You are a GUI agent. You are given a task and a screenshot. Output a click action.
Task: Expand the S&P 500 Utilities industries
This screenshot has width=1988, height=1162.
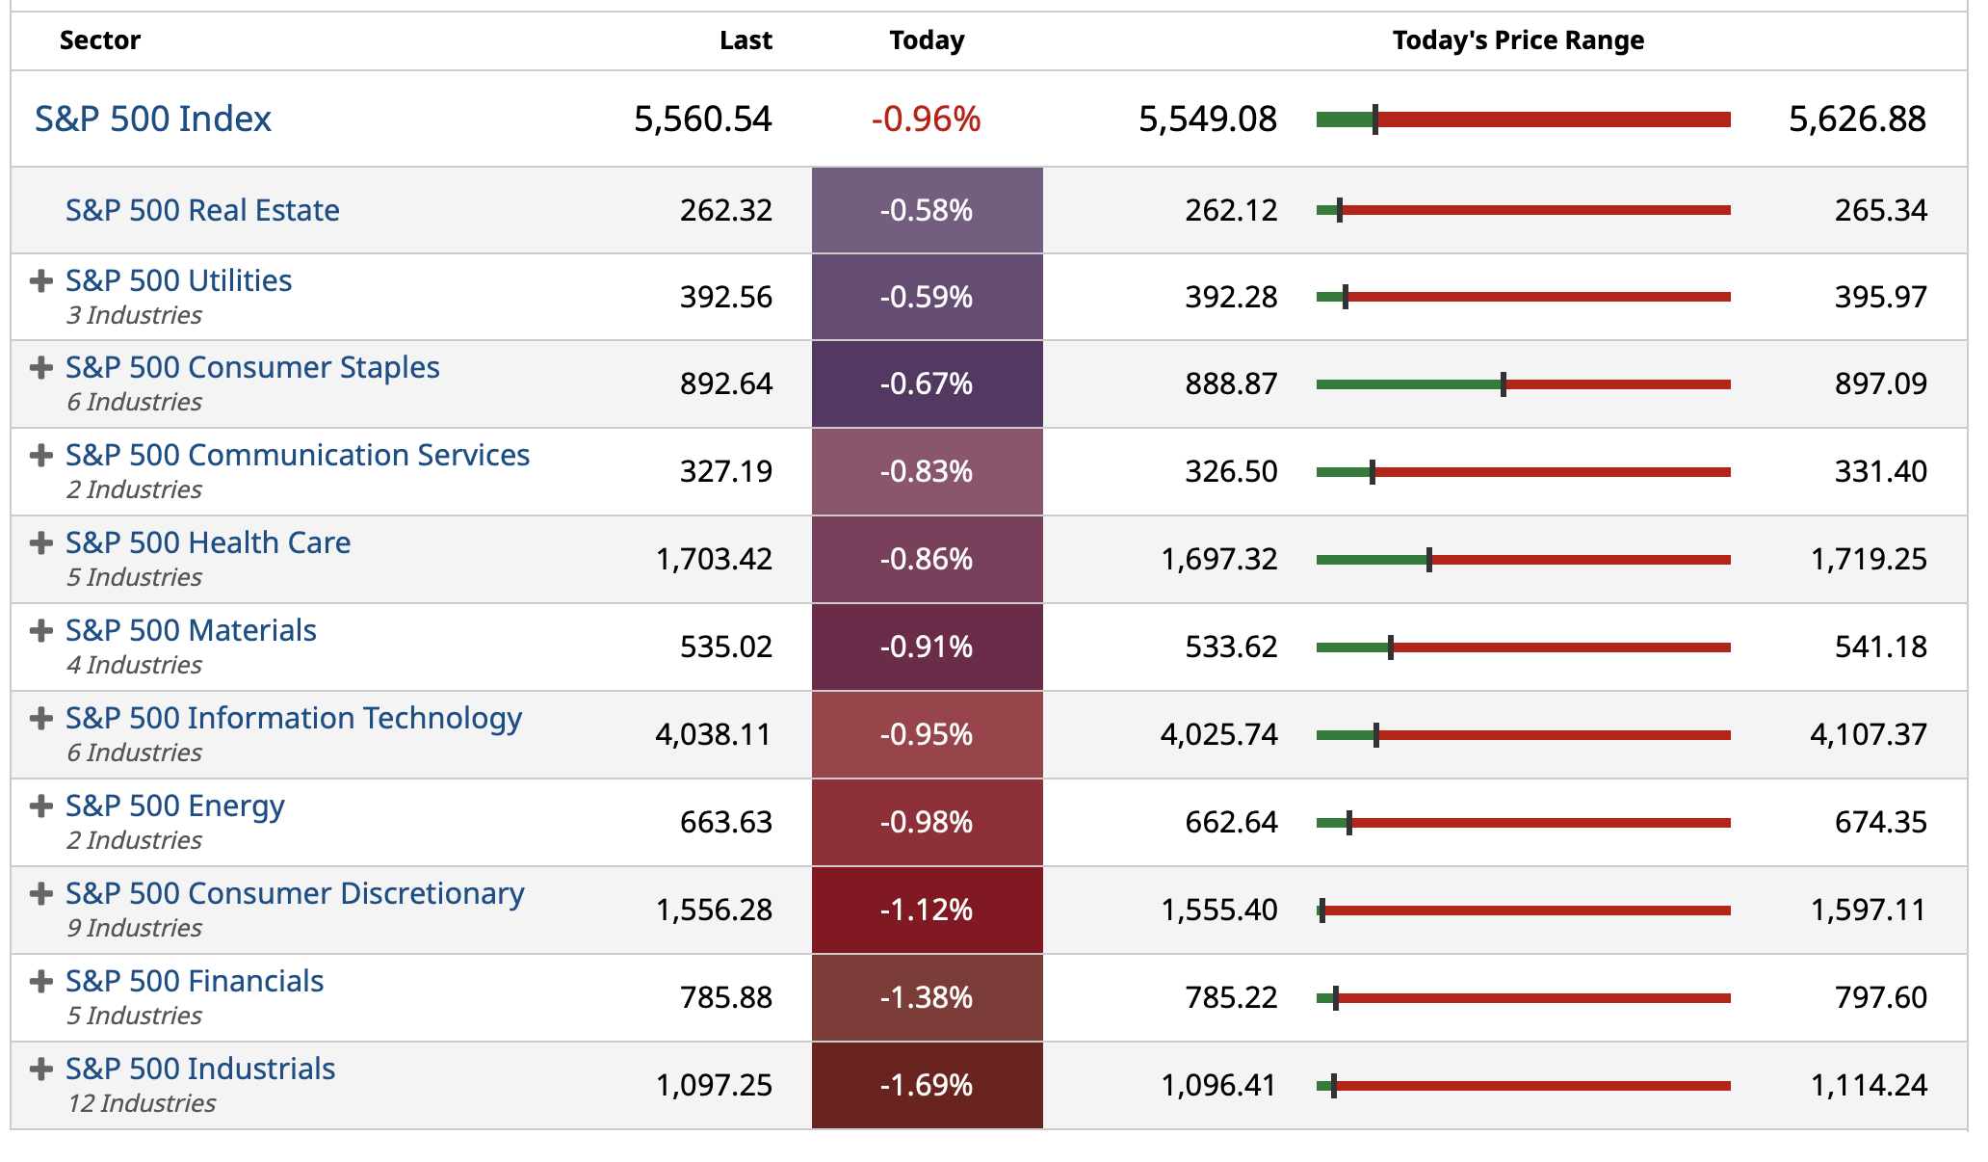[x=40, y=281]
